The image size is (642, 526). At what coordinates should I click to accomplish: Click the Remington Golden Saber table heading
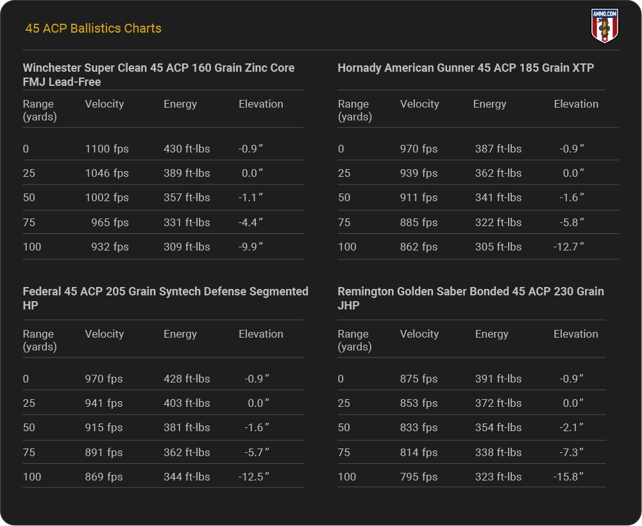coord(471,298)
